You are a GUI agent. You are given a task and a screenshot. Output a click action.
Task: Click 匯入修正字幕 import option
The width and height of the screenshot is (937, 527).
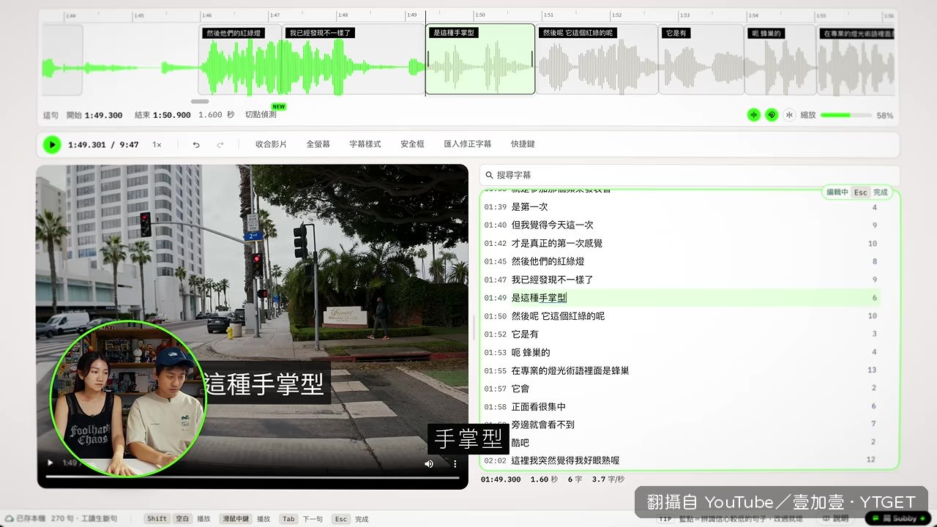[468, 144]
